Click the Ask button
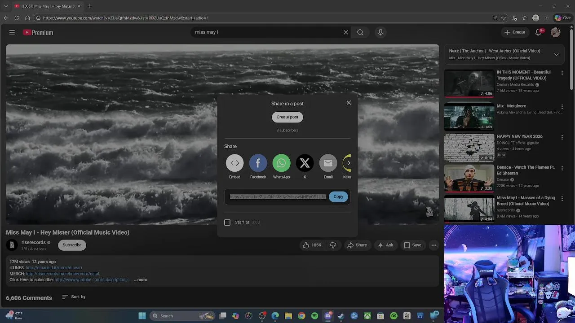The width and height of the screenshot is (575, 323). pyautogui.click(x=385, y=245)
